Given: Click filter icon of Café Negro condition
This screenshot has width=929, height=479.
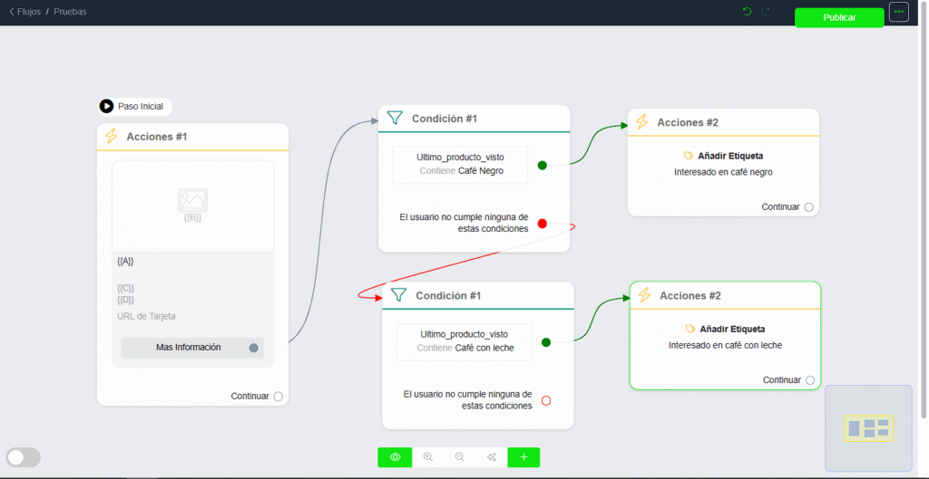Looking at the screenshot, I should (395, 119).
